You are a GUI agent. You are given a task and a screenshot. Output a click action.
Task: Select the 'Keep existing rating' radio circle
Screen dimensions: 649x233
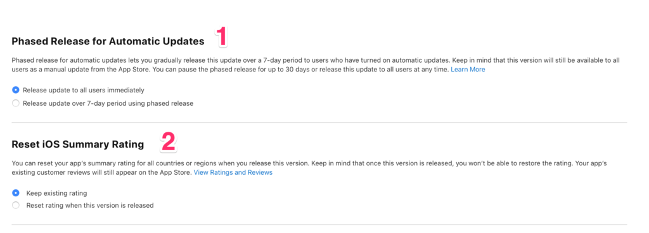click(16, 193)
